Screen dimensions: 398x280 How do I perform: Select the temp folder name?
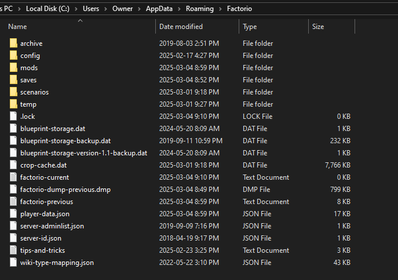coord(28,104)
